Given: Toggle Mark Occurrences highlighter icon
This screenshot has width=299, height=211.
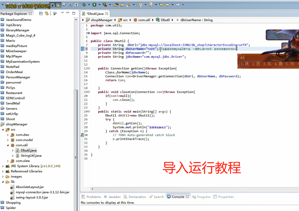Looking at the screenshot, I should (59, 5).
